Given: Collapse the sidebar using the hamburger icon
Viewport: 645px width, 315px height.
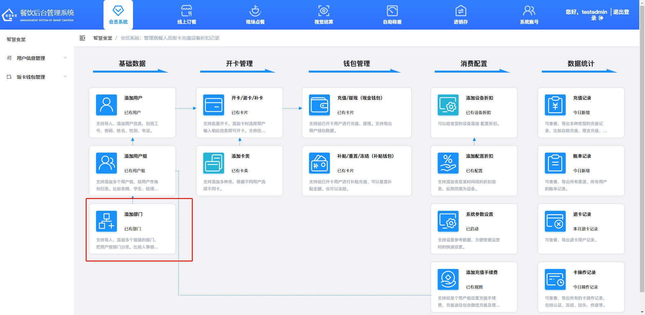Looking at the screenshot, I should pyautogui.click(x=82, y=38).
